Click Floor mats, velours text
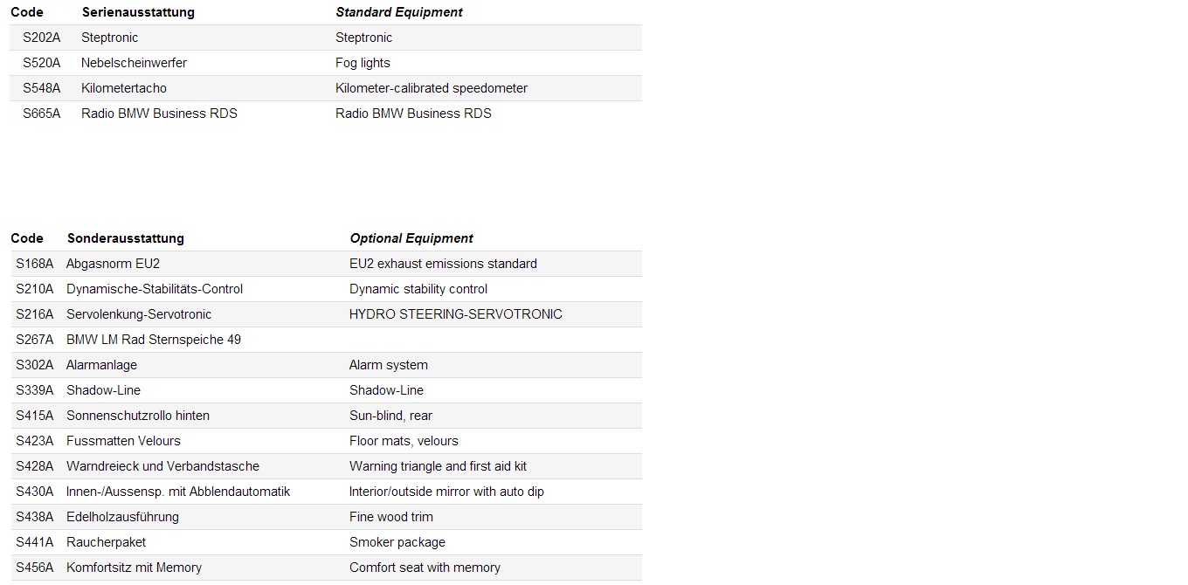 404,441
